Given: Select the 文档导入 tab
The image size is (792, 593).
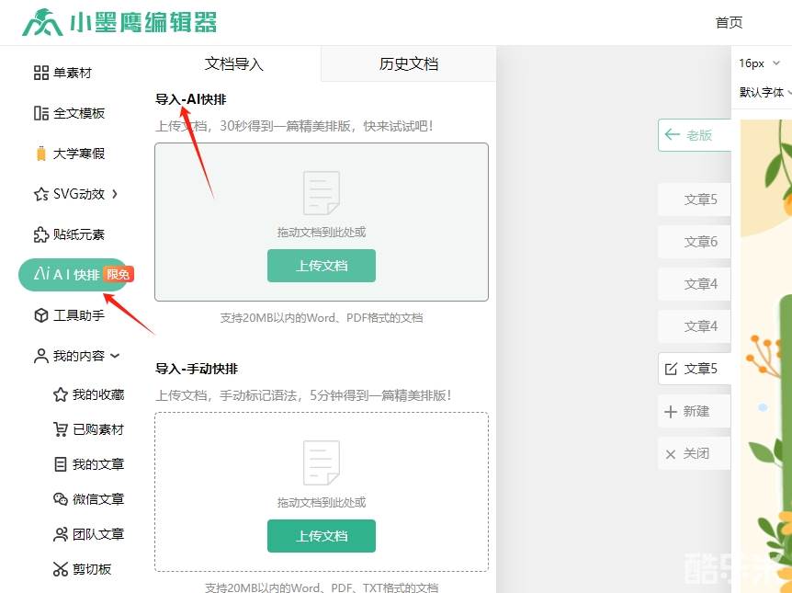Looking at the screenshot, I should (234, 64).
